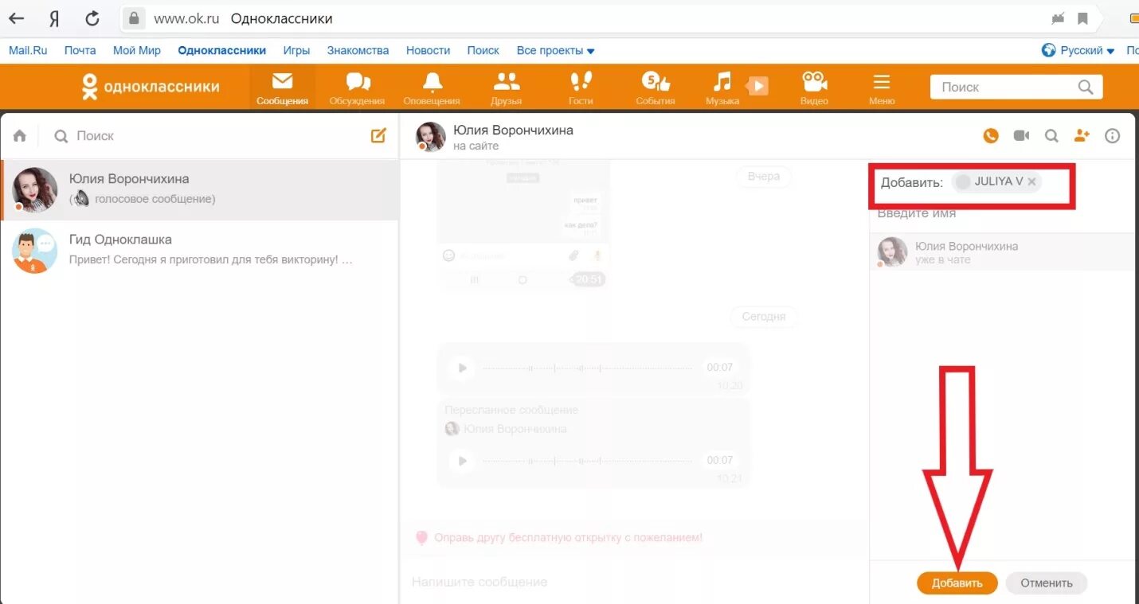This screenshot has height=604, width=1139.
Task: Open the Меню hamburger
Action: [881, 88]
